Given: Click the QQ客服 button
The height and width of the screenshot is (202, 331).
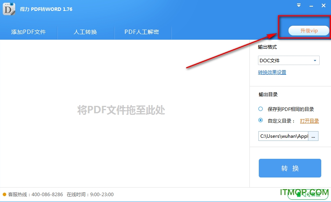Looking at the screenshot, I should click(308, 195).
